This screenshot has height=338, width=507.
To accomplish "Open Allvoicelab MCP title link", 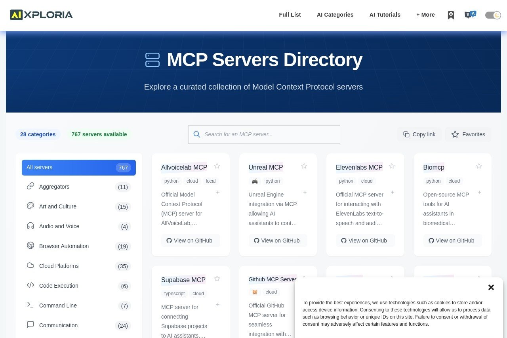I will pos(184,168).
